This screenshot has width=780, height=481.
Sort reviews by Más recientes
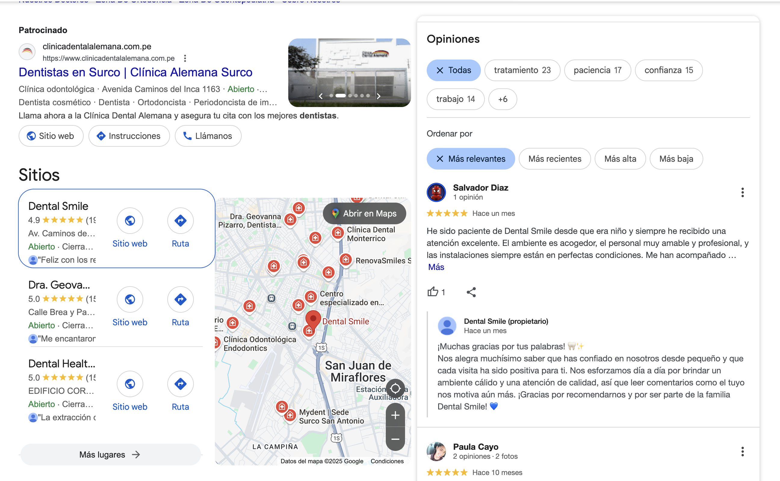tap(555, 159)
